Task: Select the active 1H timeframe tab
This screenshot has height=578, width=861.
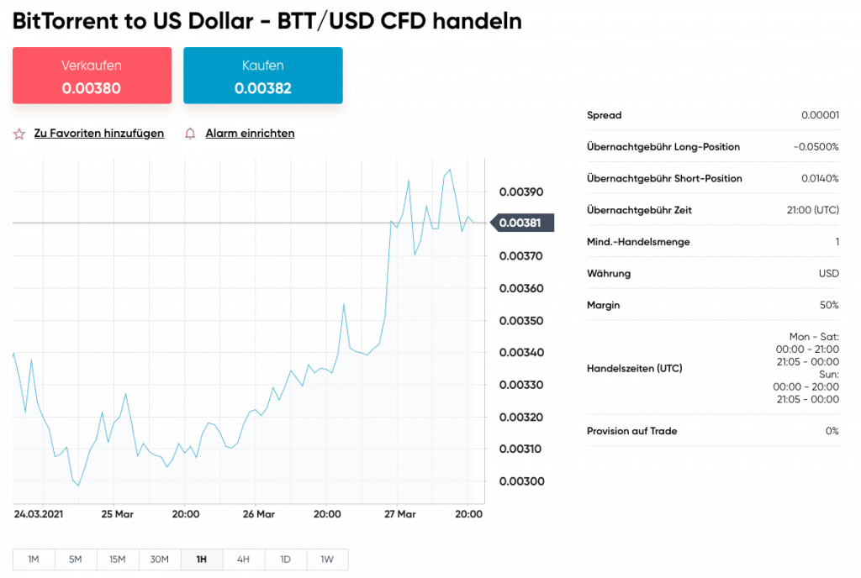Action: (201, 560)
